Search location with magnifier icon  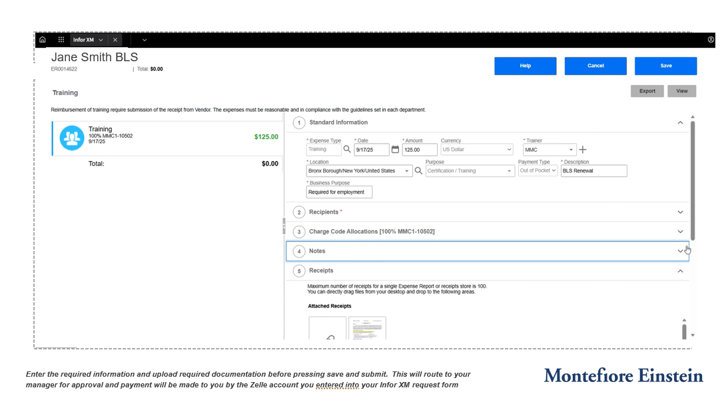pos(418,170)
